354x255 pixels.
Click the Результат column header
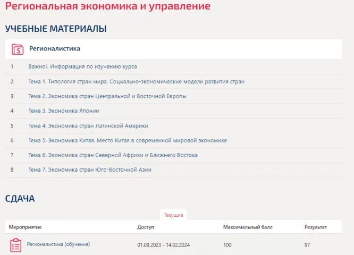pos(316,227)
